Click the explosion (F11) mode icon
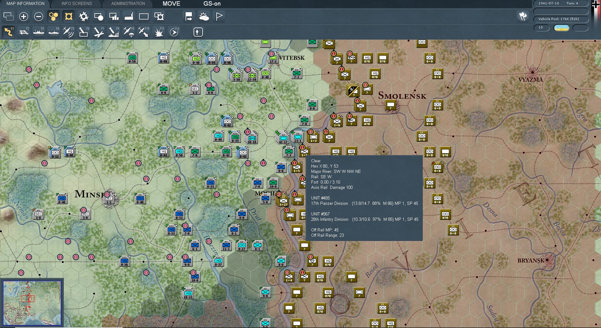The image size is (601, 328). click(159, 32)
